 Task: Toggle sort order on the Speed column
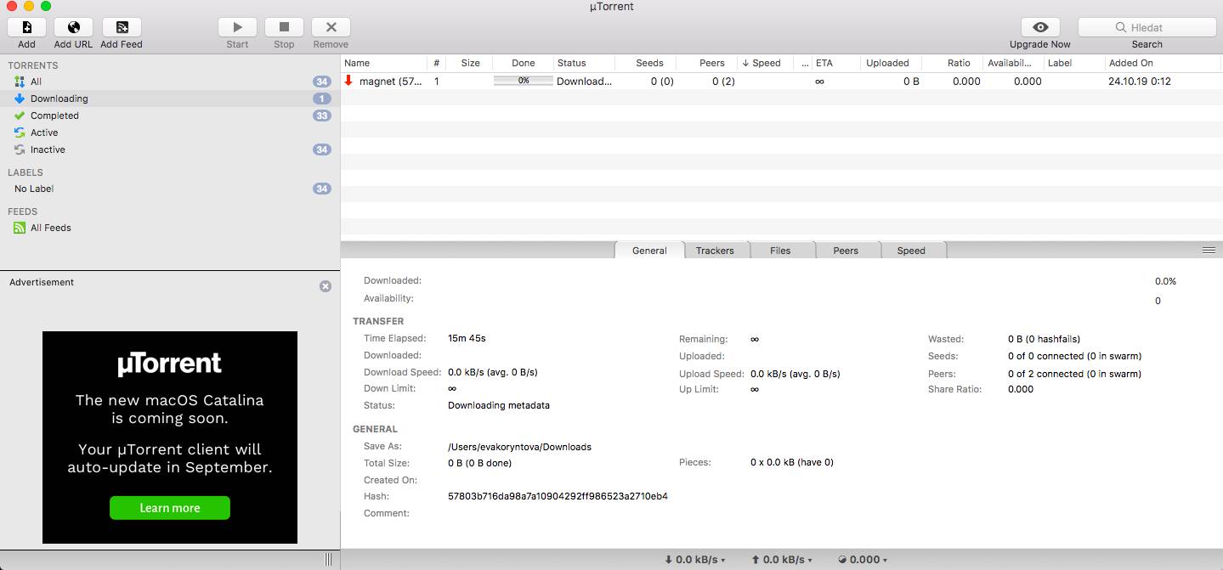pyautogui.click(x=765, y=63)
